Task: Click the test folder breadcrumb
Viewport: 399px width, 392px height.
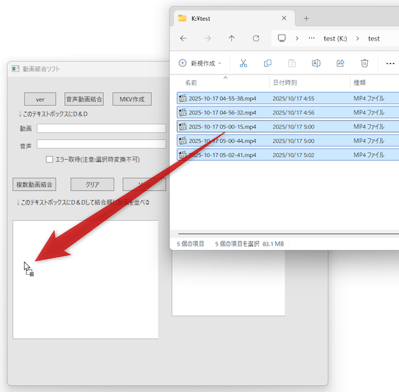Action: pyautogui.click(x=374, y=39)
